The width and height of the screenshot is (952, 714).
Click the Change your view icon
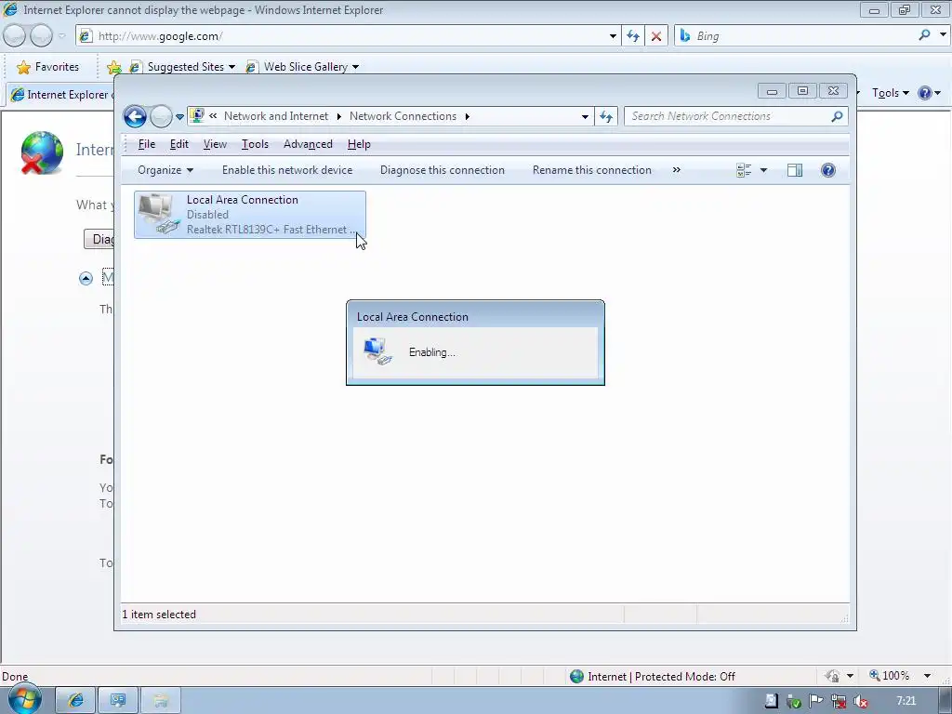pyautogui.click(x=744, y=171)
